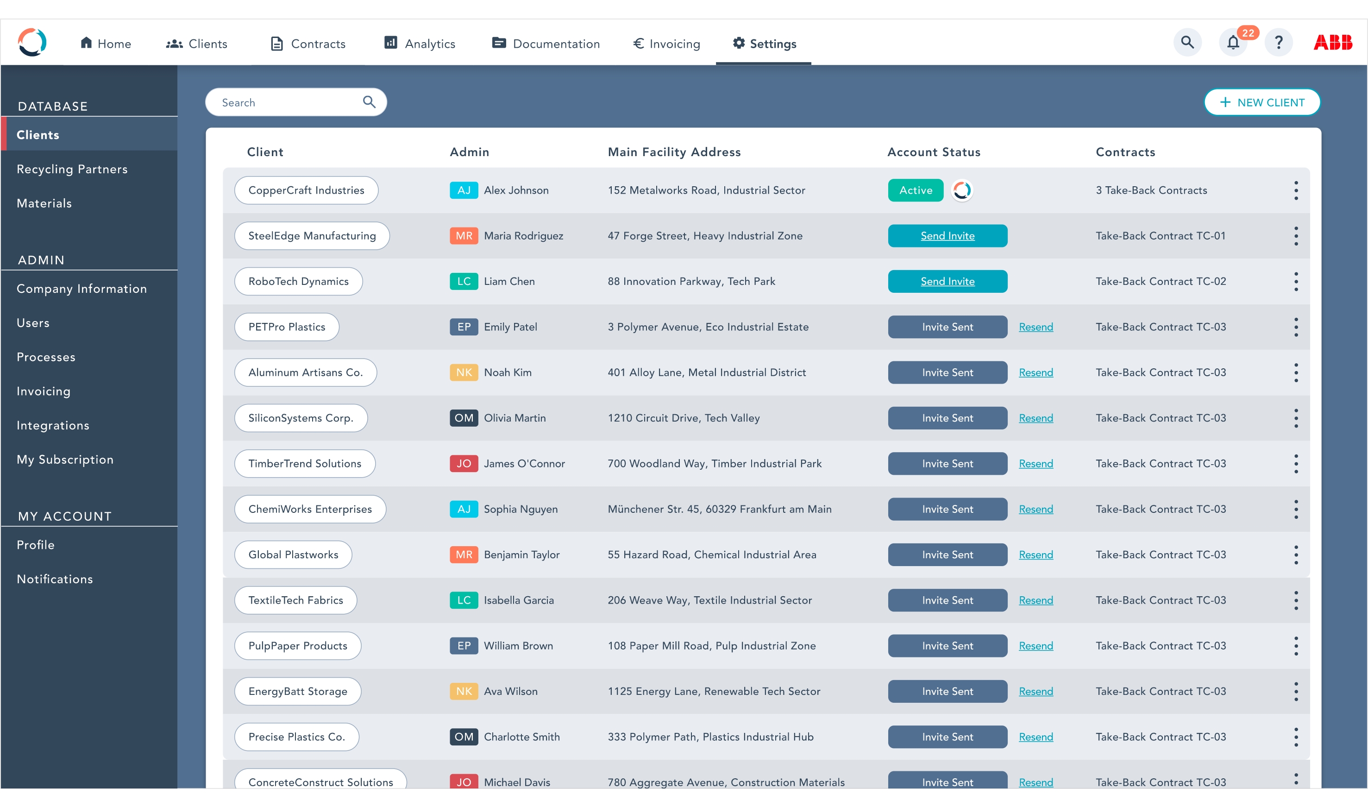Click the AJ avatar badge for Alex Johnson
This screenshot has width=1368, height=807.
463,190
